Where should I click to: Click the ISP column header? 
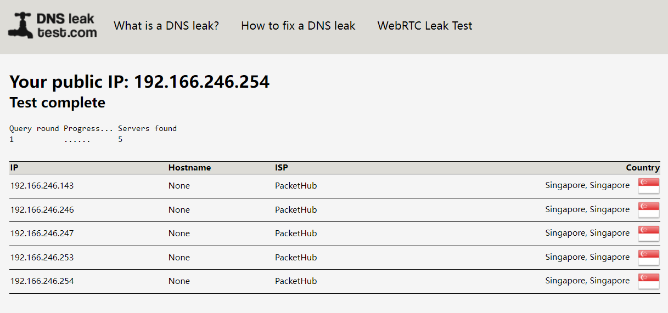coord(281,168)
